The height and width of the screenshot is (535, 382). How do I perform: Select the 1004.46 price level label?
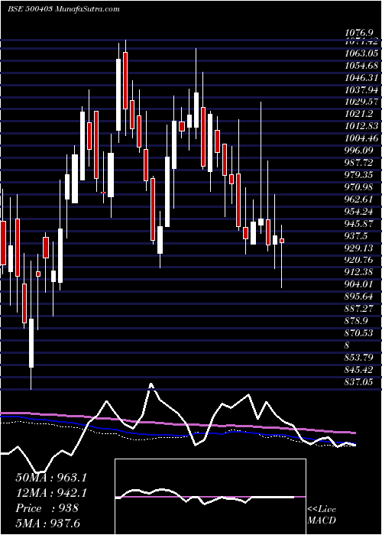click(361, 138)
